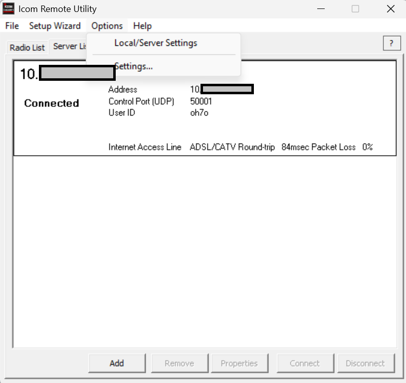Choose Local/Server Settings from the dropdown
The image size is (406, 383).
156,43
